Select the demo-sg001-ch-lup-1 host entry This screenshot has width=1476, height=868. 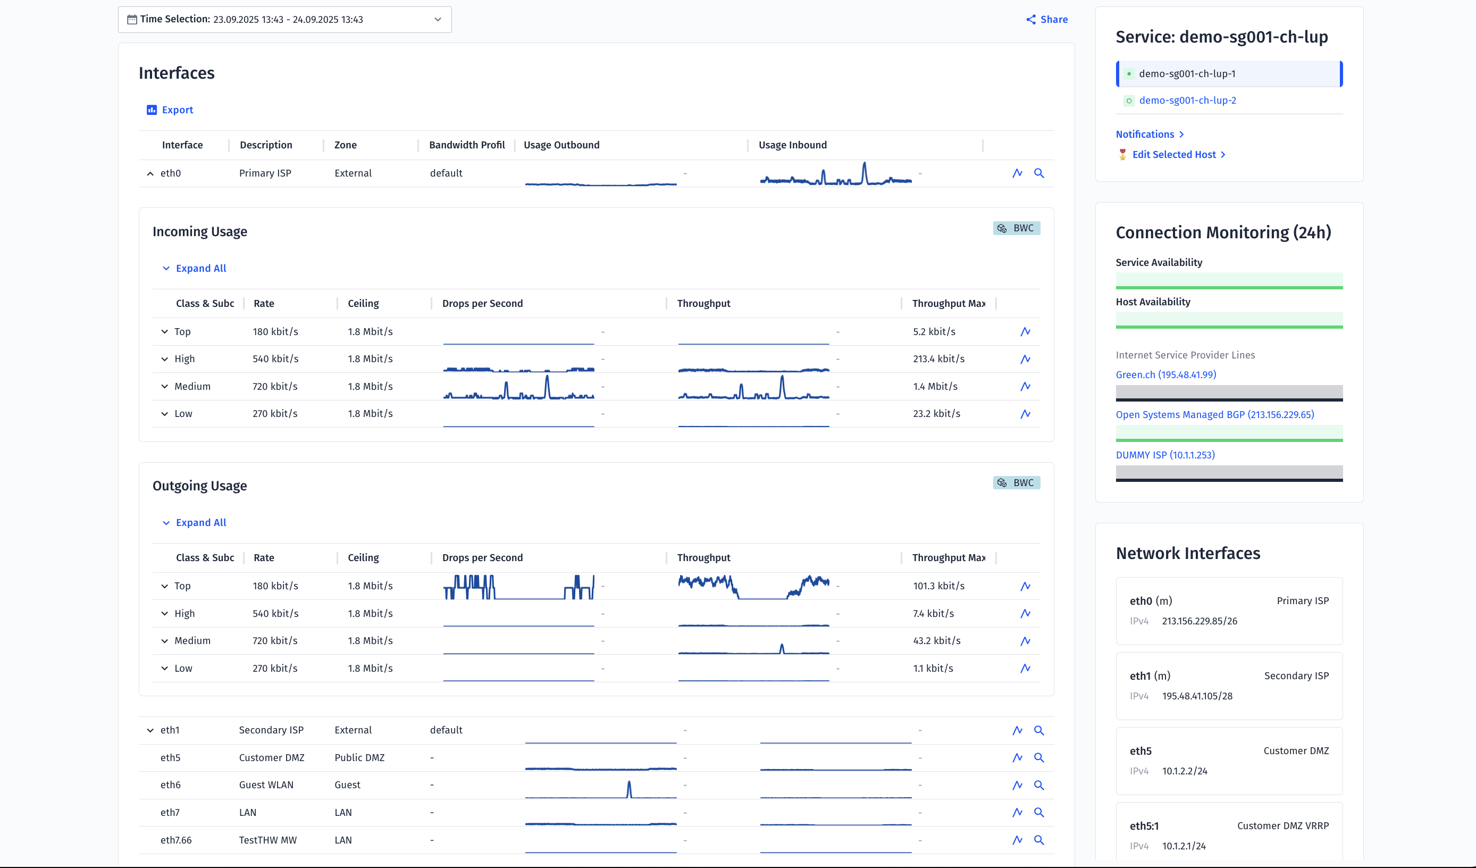(x=1187, y=74)
